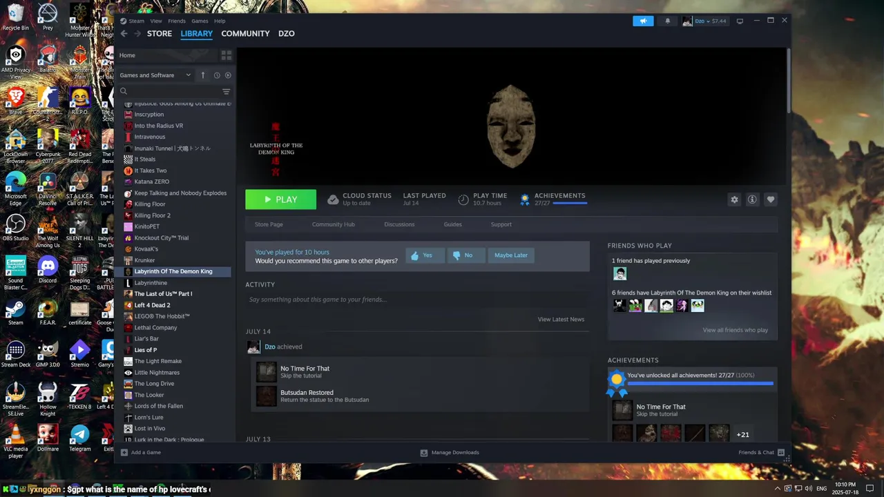Open OBS Studio desktop shortcut
Viewport: 884px width, 497px height.
(x=15, y=228)
